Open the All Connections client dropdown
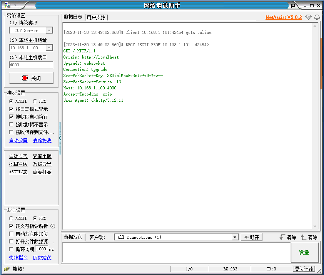This screenshot has height=275, width=324. (x=235, y=237)
